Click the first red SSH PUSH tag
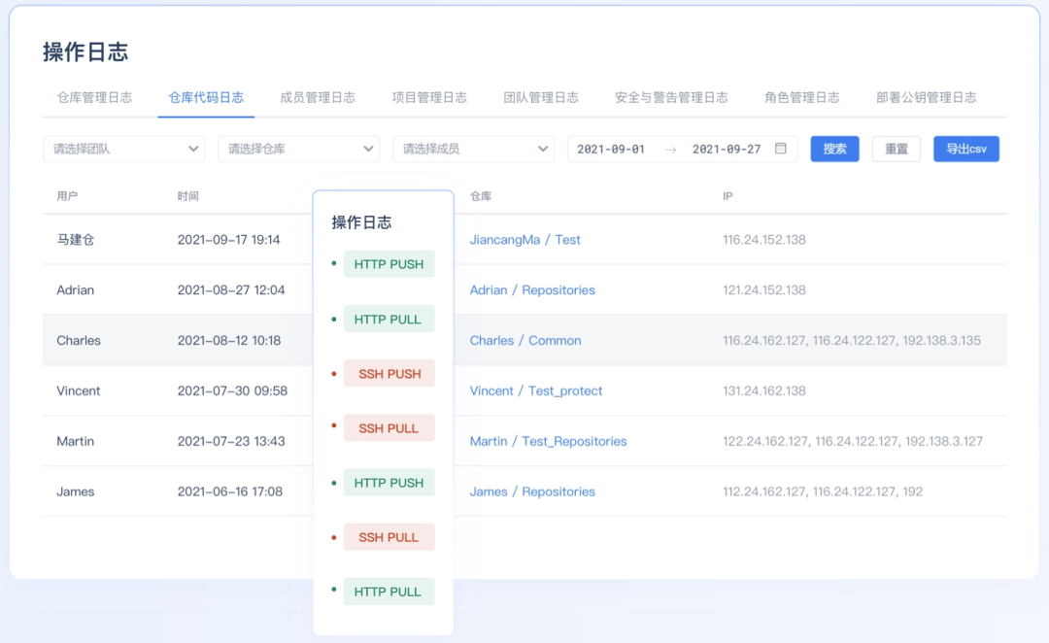 (389, 373)
